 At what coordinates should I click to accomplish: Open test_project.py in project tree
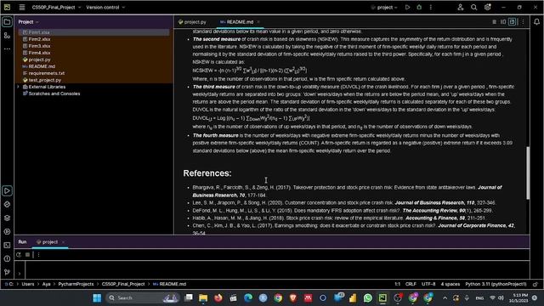click(x=44, y=80)
